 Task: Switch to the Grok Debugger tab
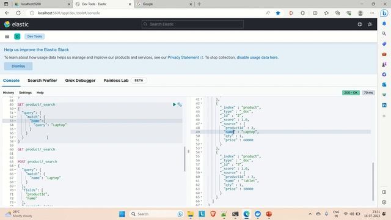pyautogui.click(x=80, y=81)
